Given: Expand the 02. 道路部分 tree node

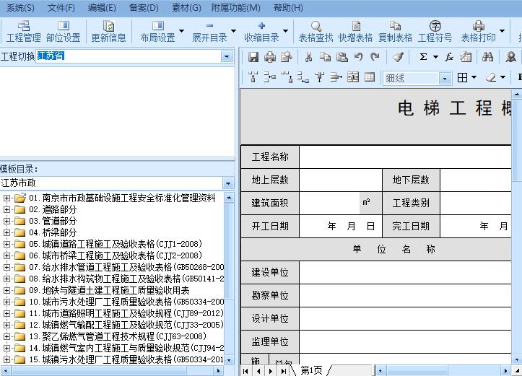Looking at the screenshot, I should coord(6,209).
